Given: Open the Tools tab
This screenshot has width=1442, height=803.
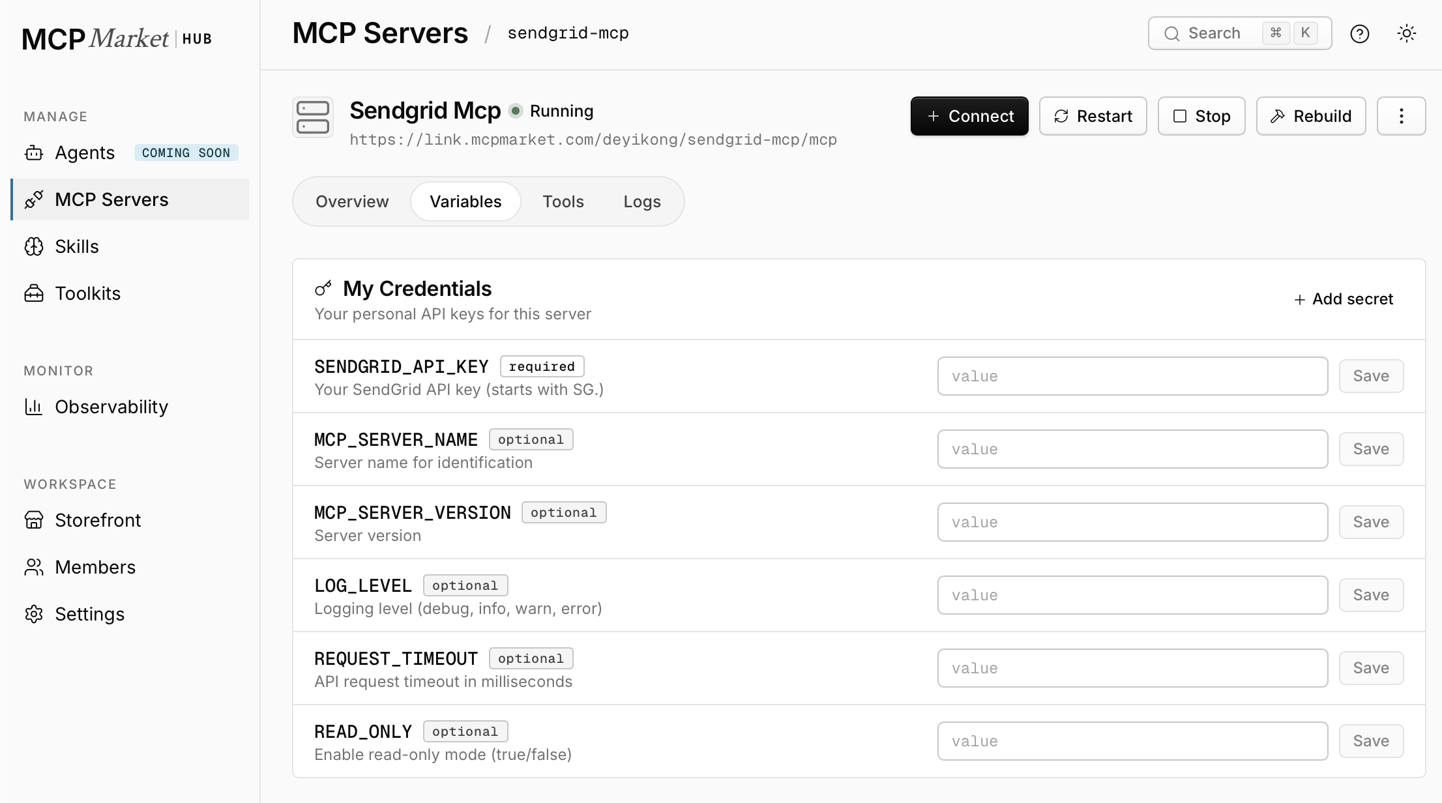Looking at the screenshot, I should 563,201.
